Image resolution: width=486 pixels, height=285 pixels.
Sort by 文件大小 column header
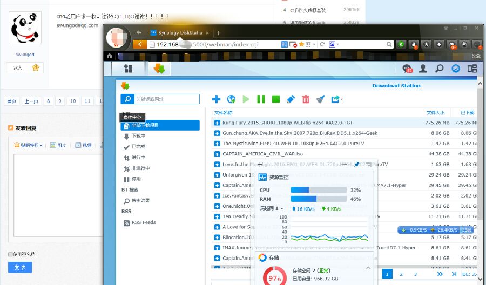pyautogui.click(x=435, y=113)
